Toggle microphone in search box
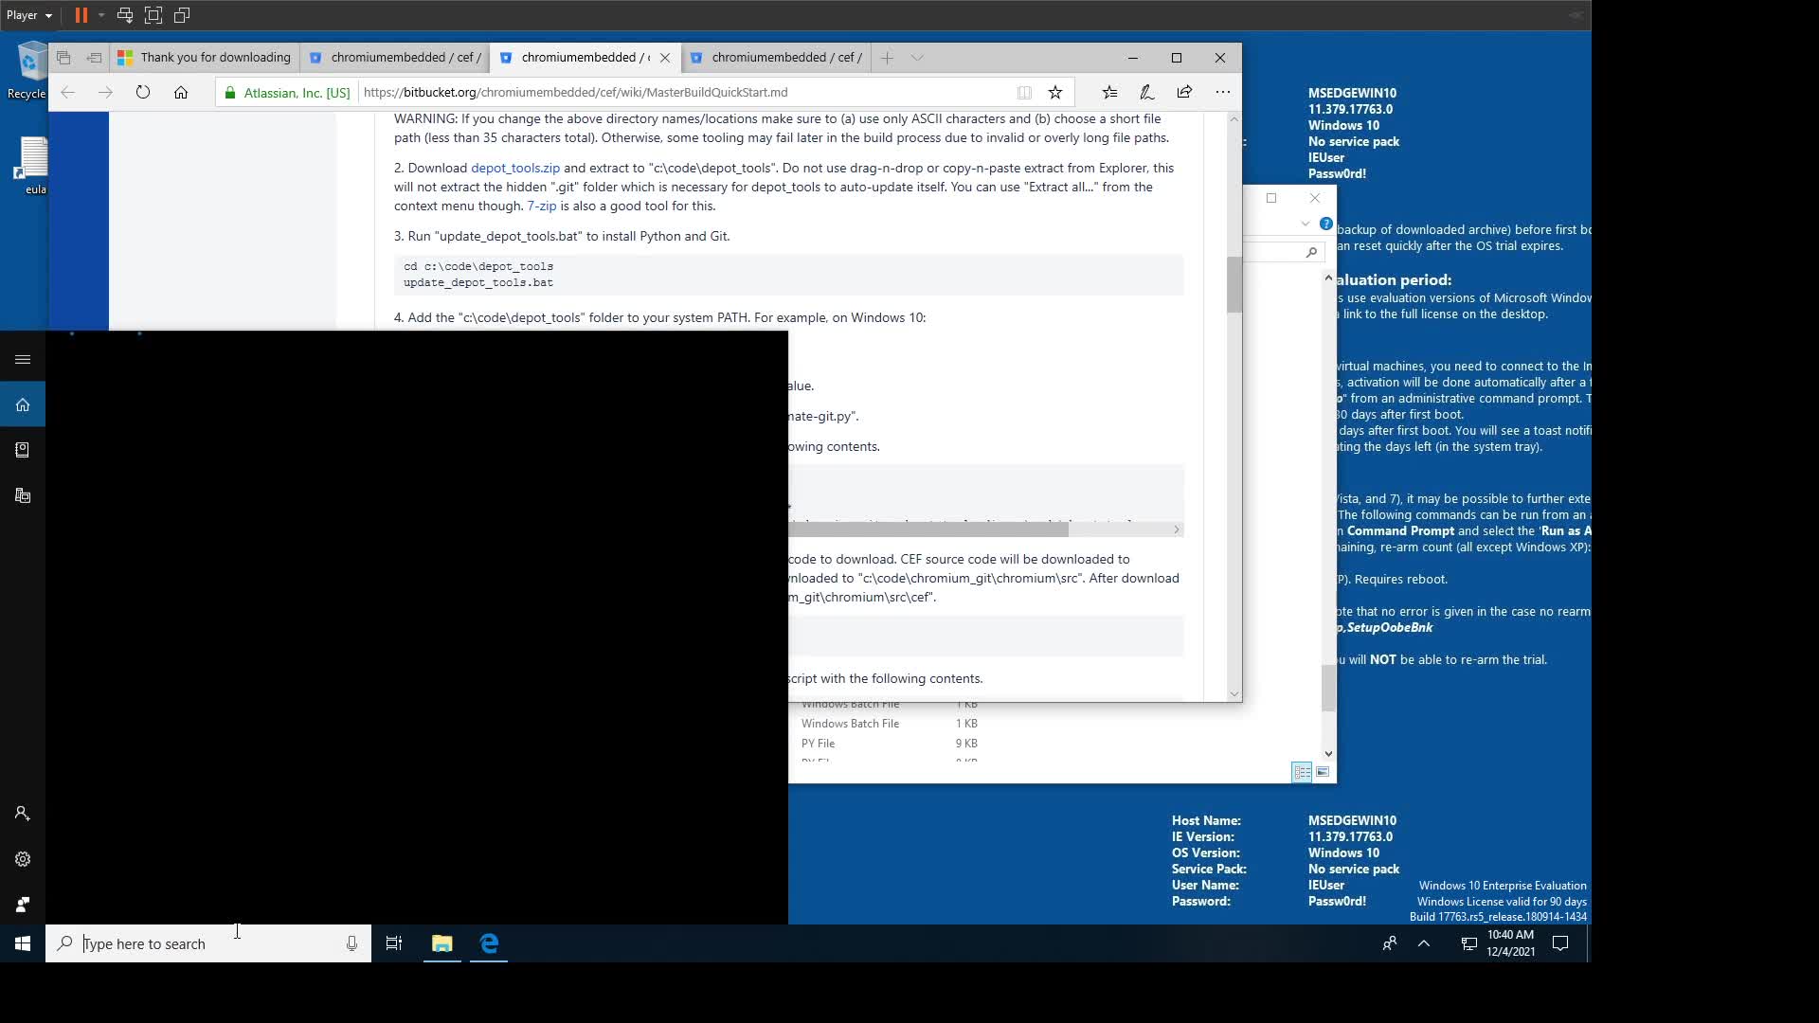This screenshot has height=1023, width=1819. [351, 943]
